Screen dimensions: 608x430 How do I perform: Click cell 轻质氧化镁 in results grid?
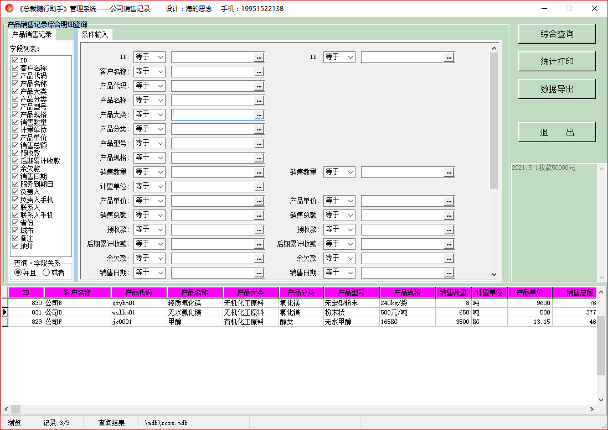point(195,303)
